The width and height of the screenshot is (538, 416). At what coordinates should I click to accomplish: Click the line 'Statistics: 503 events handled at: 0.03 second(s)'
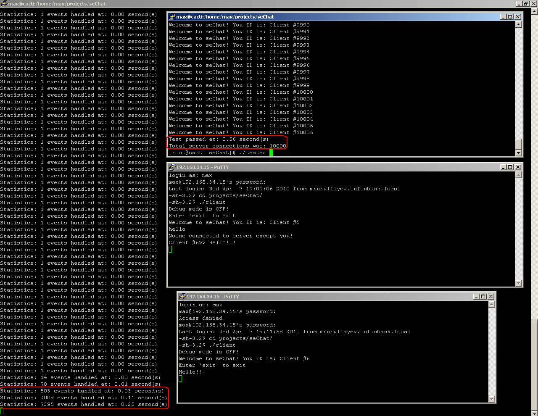coord(82,391)
